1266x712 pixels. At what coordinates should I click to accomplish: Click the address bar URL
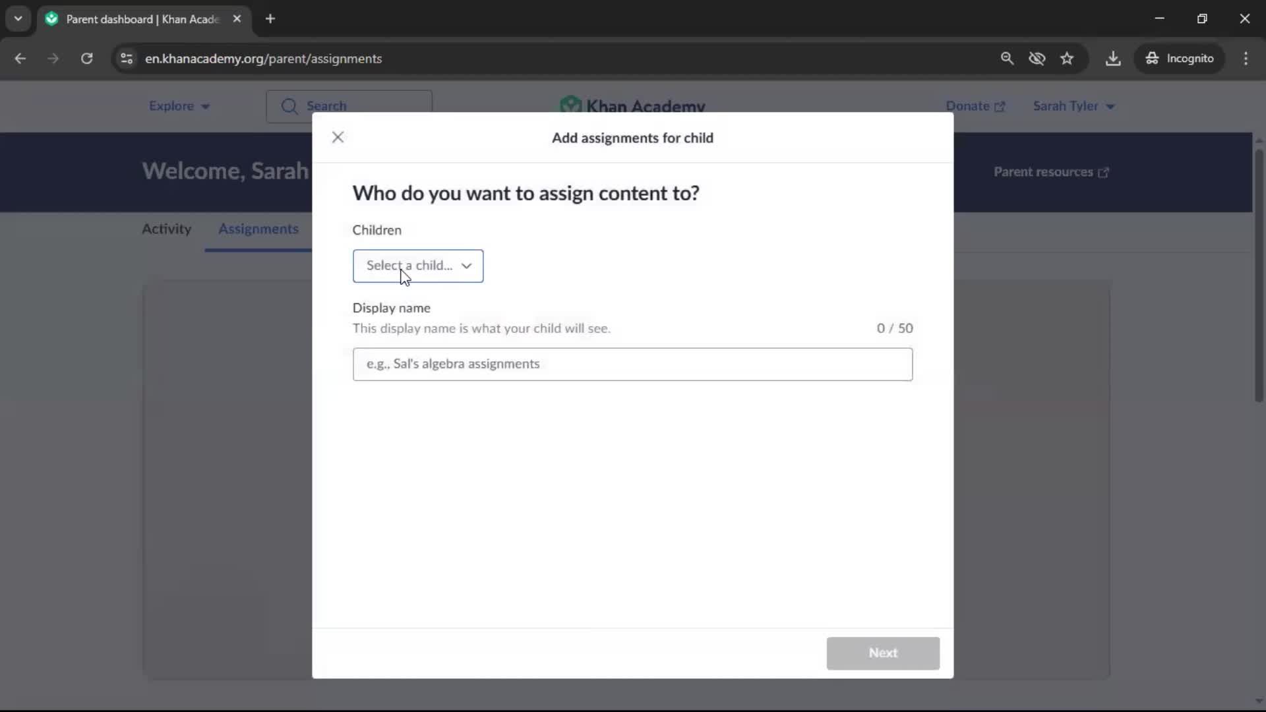click(x=263, y=59)
